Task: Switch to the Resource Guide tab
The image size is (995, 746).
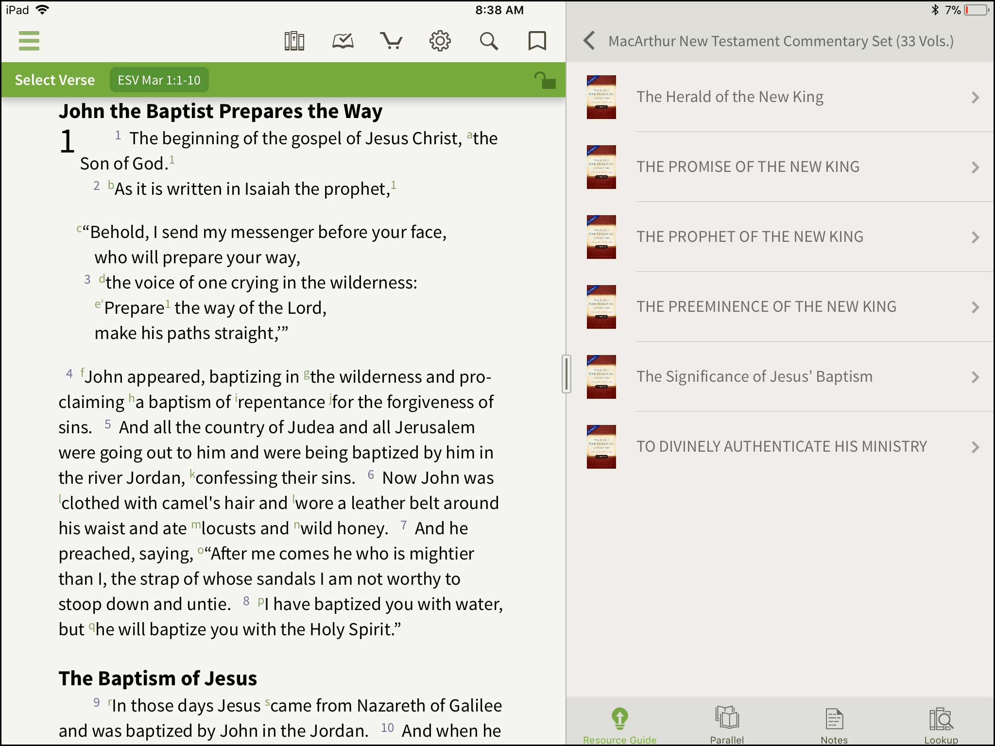Action: [x=620, y=725]
